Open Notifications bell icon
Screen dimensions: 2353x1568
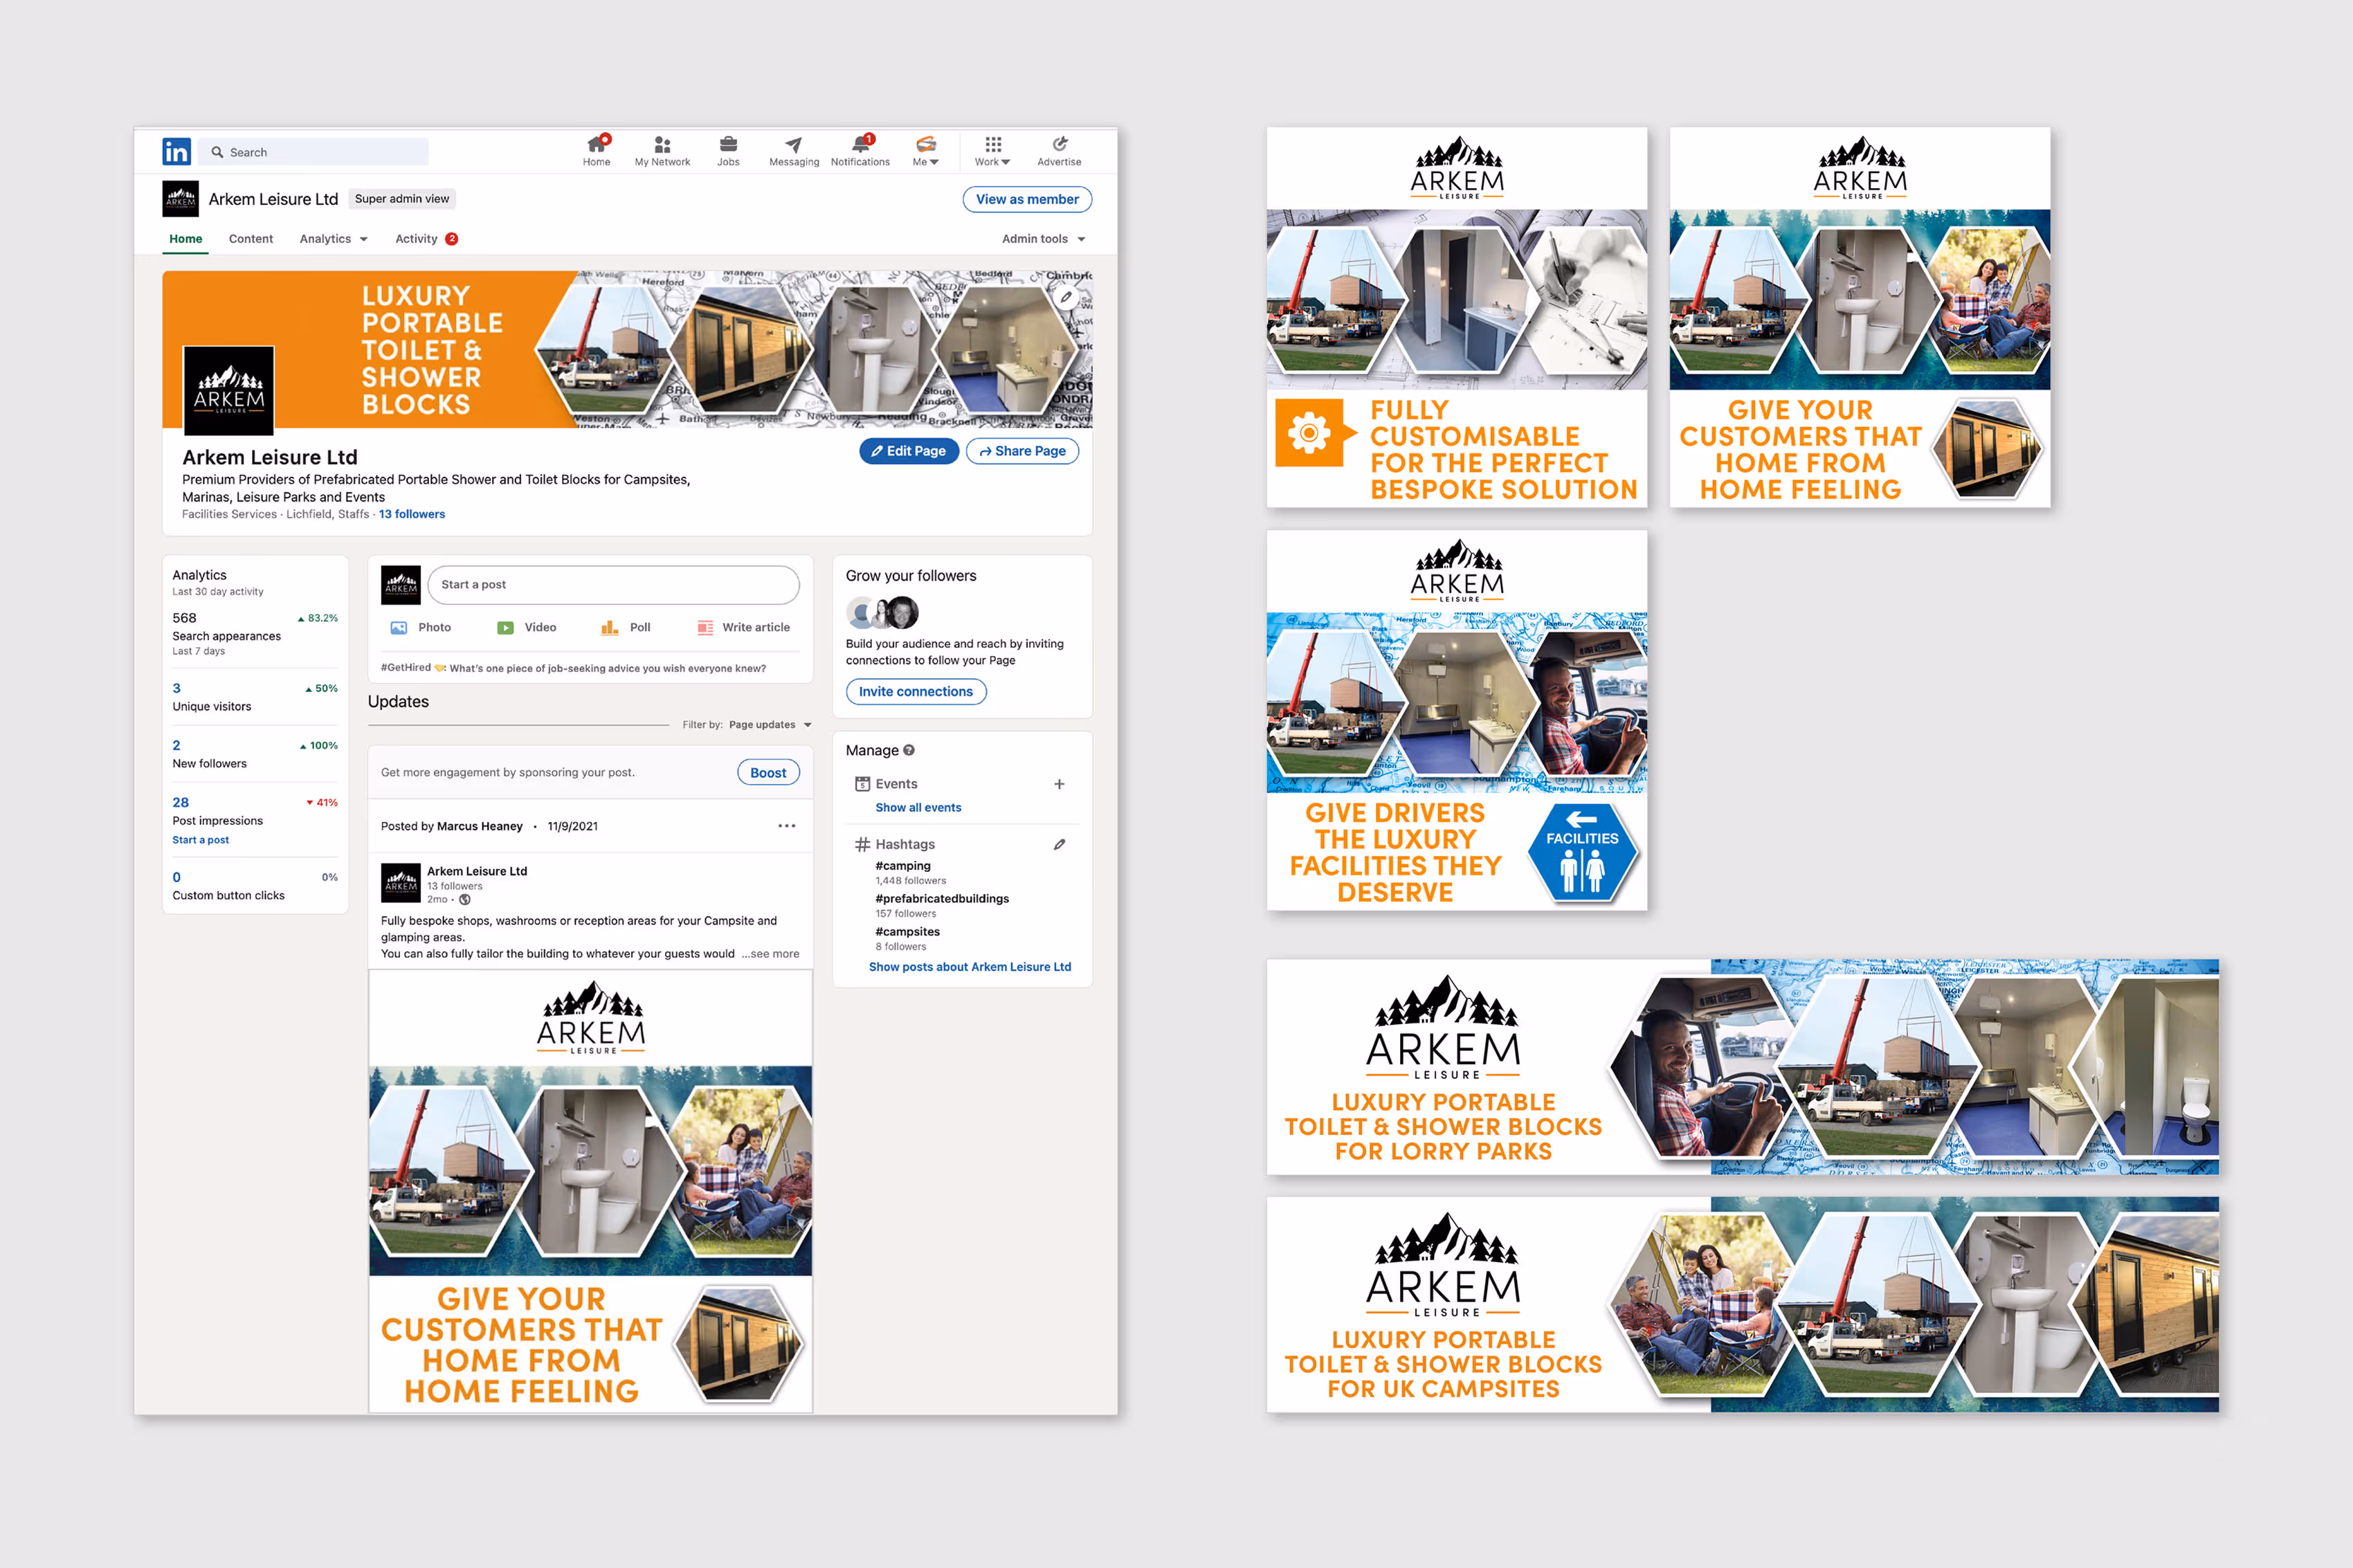pyautogui.click(x=860, y=151)
